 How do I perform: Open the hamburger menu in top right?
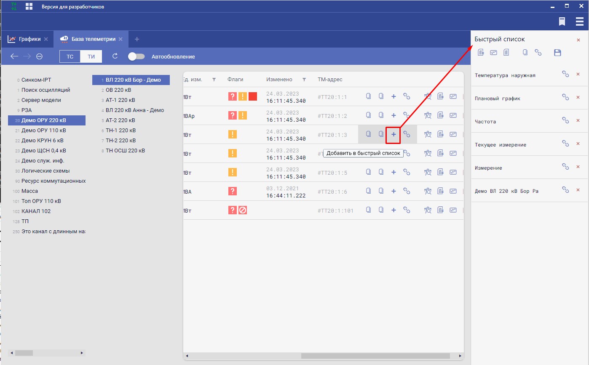pos(580,21)
